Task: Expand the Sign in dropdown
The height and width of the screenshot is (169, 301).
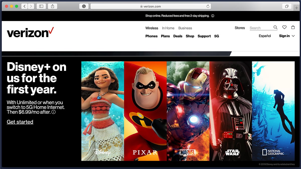Action: coord(287,36)
